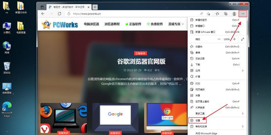Select the 网络 desktop icon
The height and width of the screenshot is (135, 271).
pos(7,48)
